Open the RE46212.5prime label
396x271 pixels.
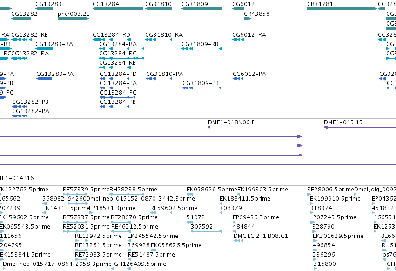pyautogui.click(x=134, y=227)
